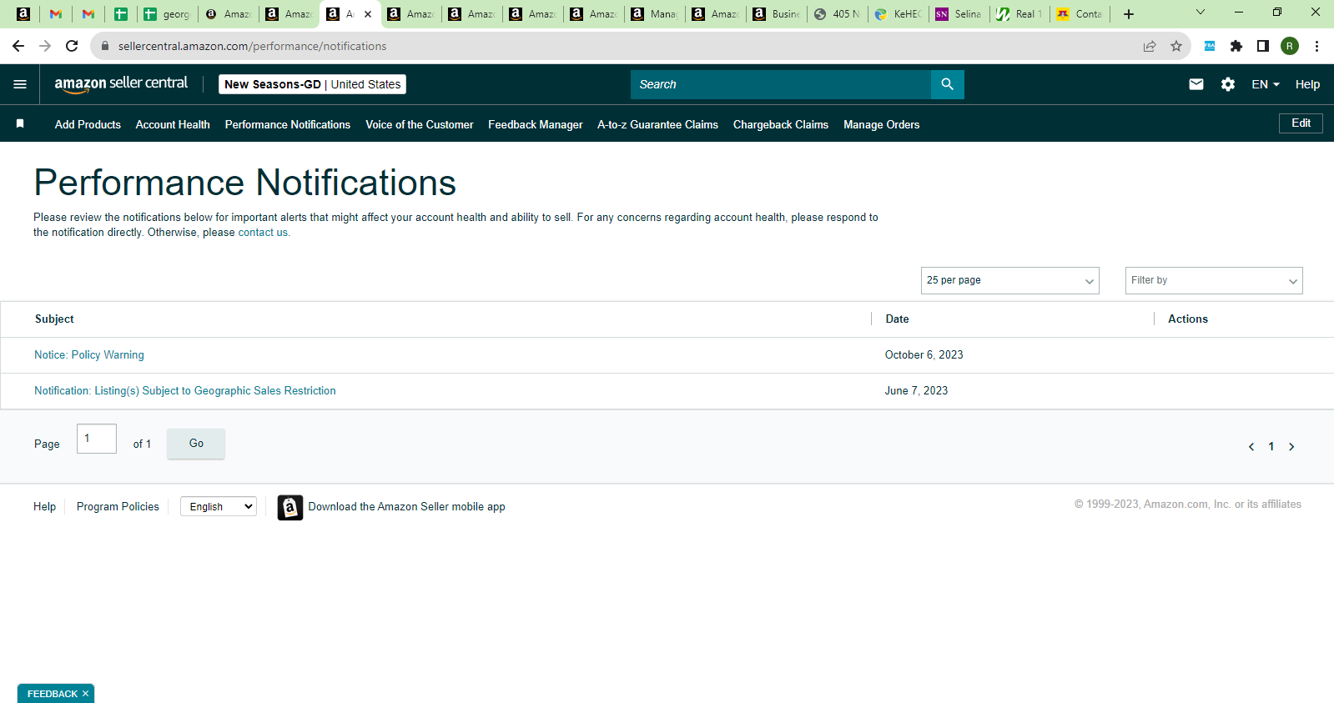Viewport: 1334px width, 703px height.
Task: Click the June 7, 2023 date cell
Action: pos(917,391)
